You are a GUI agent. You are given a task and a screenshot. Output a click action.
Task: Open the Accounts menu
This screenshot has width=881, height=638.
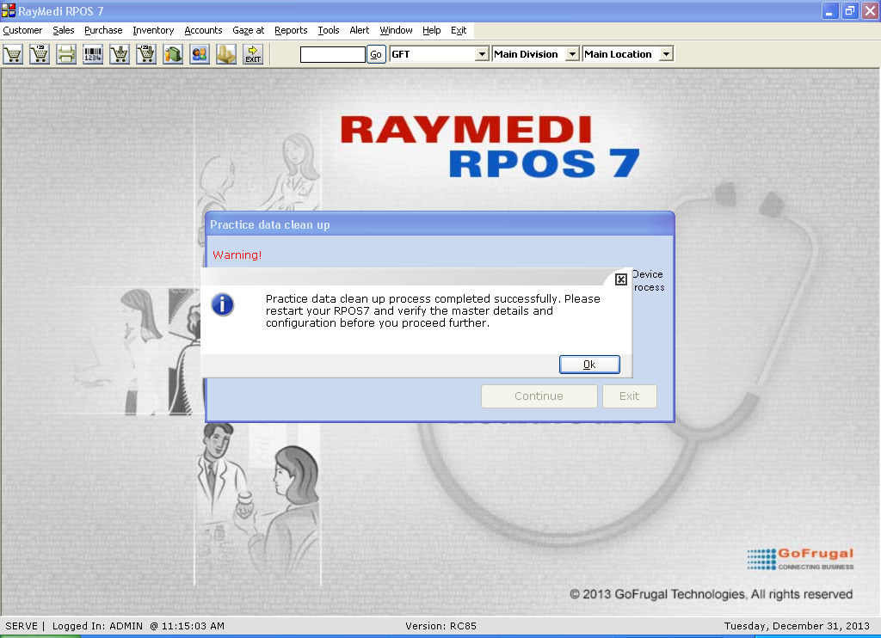click(203, 30)
